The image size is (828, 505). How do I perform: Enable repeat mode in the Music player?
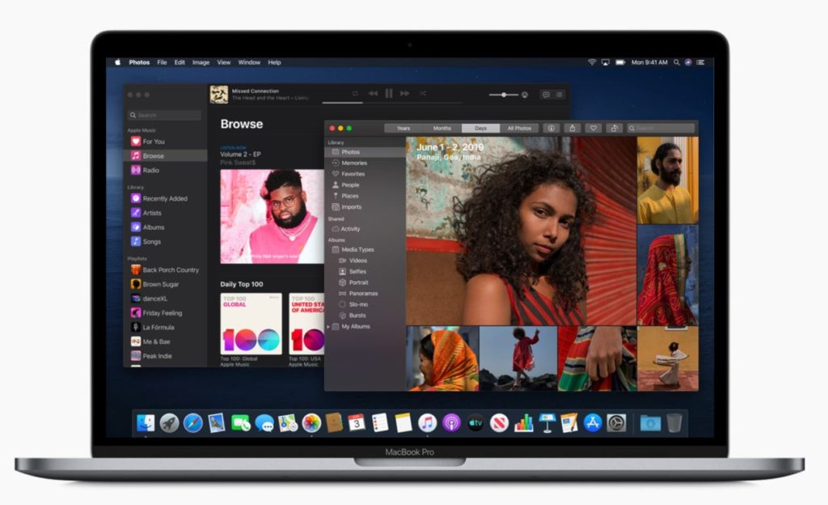click(x=355, y=93)
